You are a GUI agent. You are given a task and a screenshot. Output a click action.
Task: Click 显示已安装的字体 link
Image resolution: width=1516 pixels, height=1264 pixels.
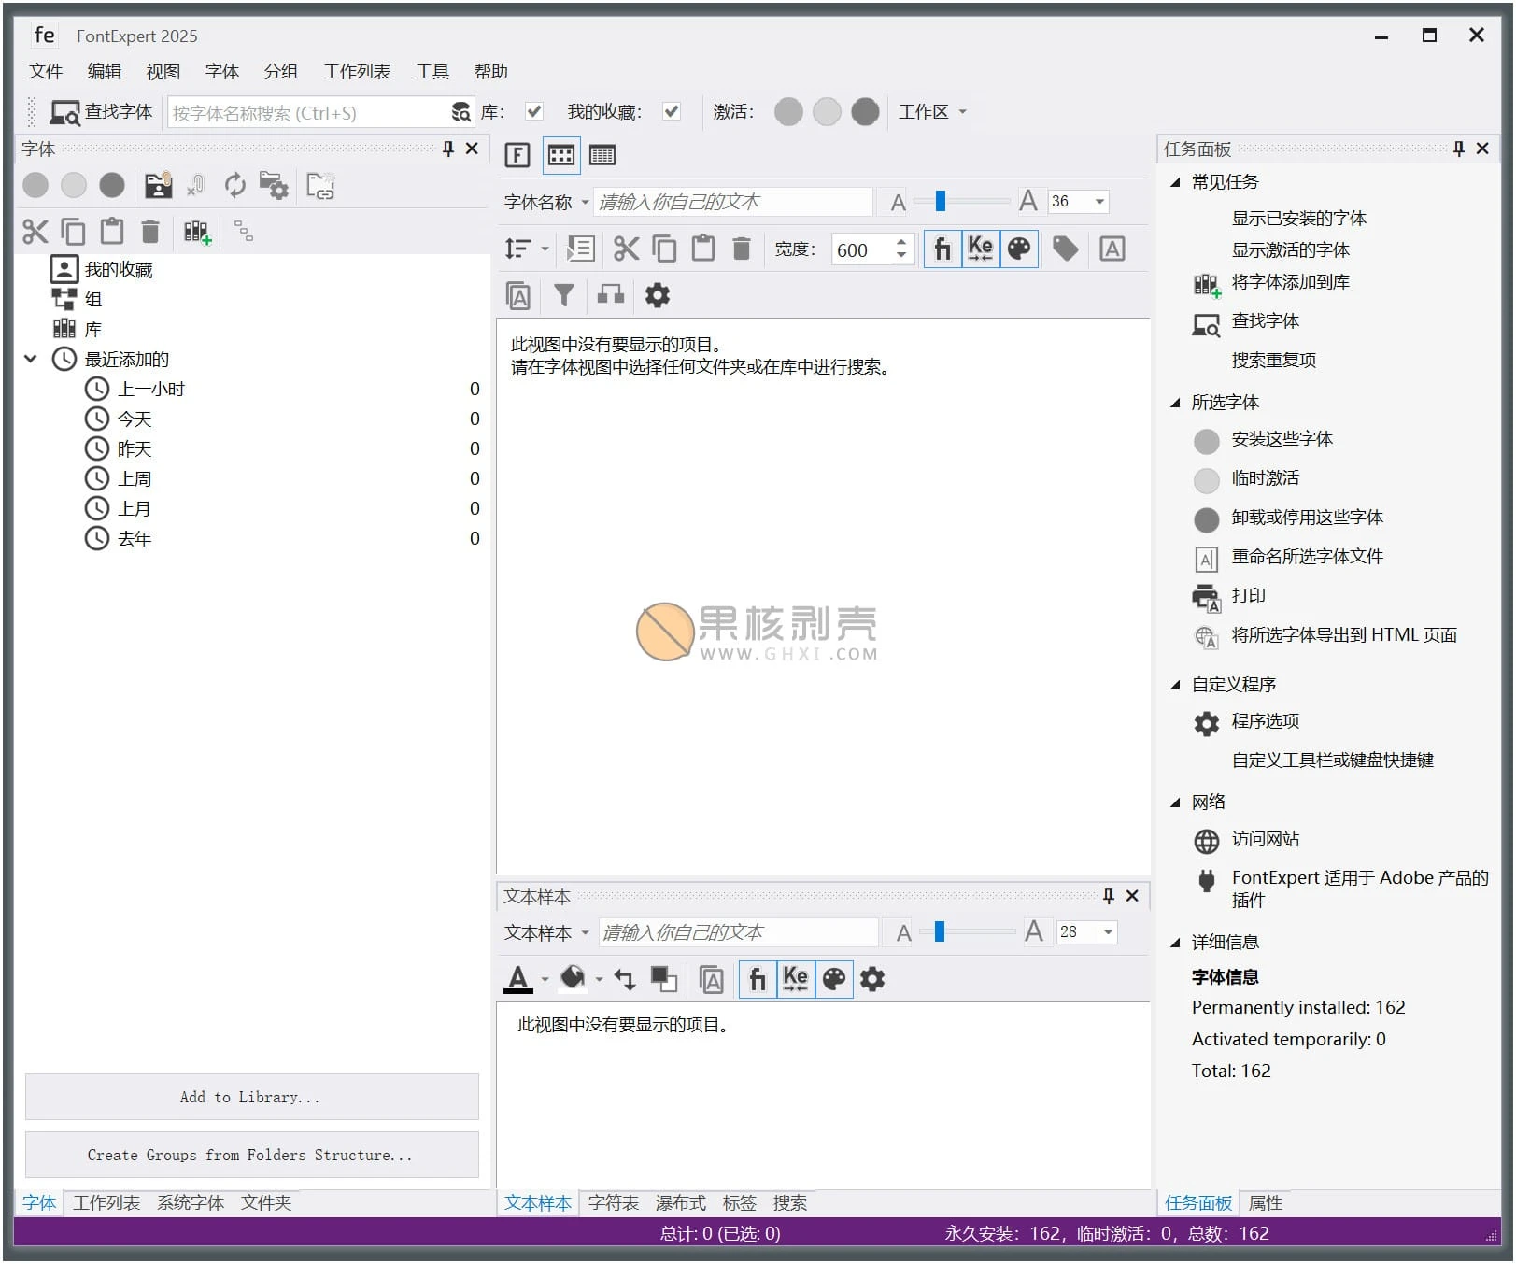(1298, 218)
